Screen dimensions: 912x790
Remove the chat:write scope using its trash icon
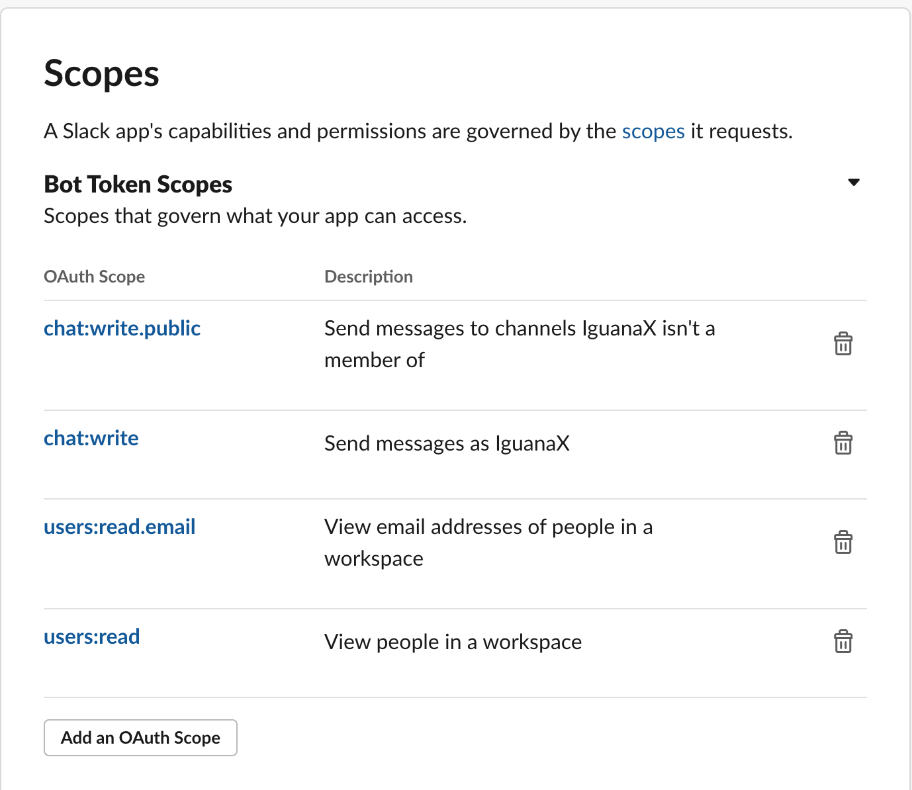(x=843, y=443)
